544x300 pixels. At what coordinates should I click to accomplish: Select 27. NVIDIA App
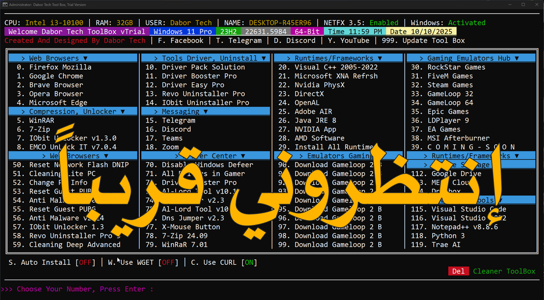click(x=307, y=129)
